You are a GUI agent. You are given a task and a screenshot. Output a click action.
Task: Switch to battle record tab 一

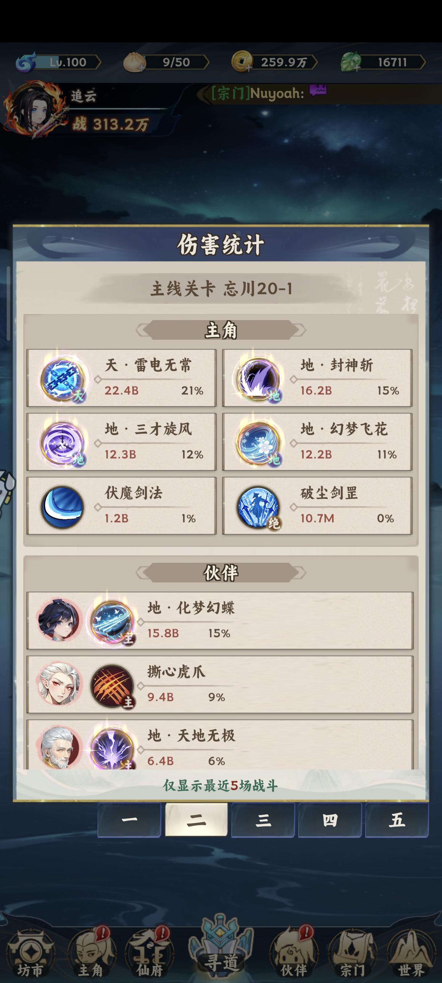point(129,820)
